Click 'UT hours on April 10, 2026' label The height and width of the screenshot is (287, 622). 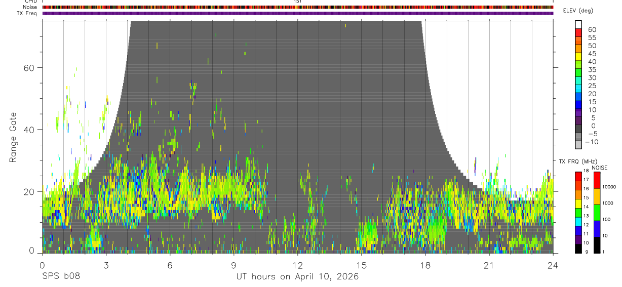tap(297, 277)
